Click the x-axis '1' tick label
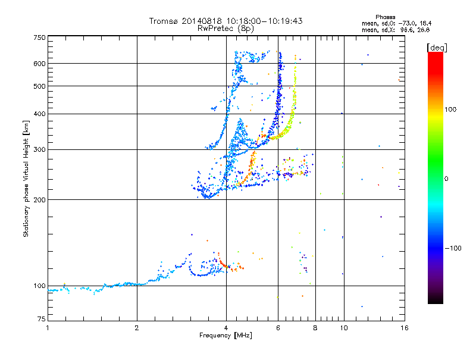Viewport: 476px width, 357px height. pyautogui.click(x=48, y=328)
